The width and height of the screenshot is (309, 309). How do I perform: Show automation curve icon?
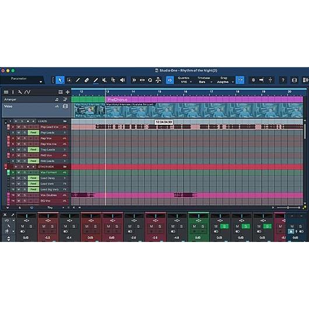(27, 92)
